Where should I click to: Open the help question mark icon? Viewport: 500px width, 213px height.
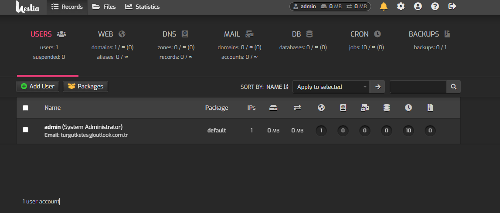435,7
